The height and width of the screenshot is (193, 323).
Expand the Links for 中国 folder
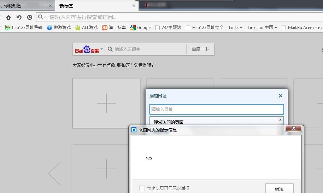coord(262,28)
